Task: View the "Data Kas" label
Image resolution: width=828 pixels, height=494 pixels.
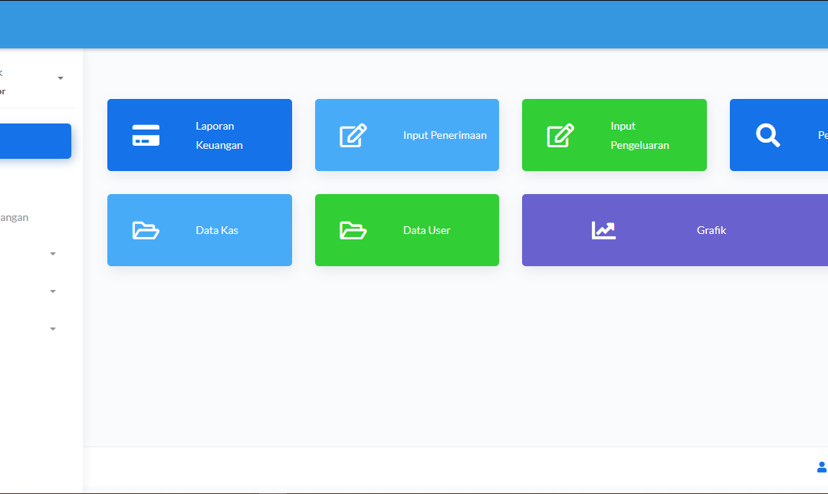Action: pyautogui.click(x=217, y=230)
